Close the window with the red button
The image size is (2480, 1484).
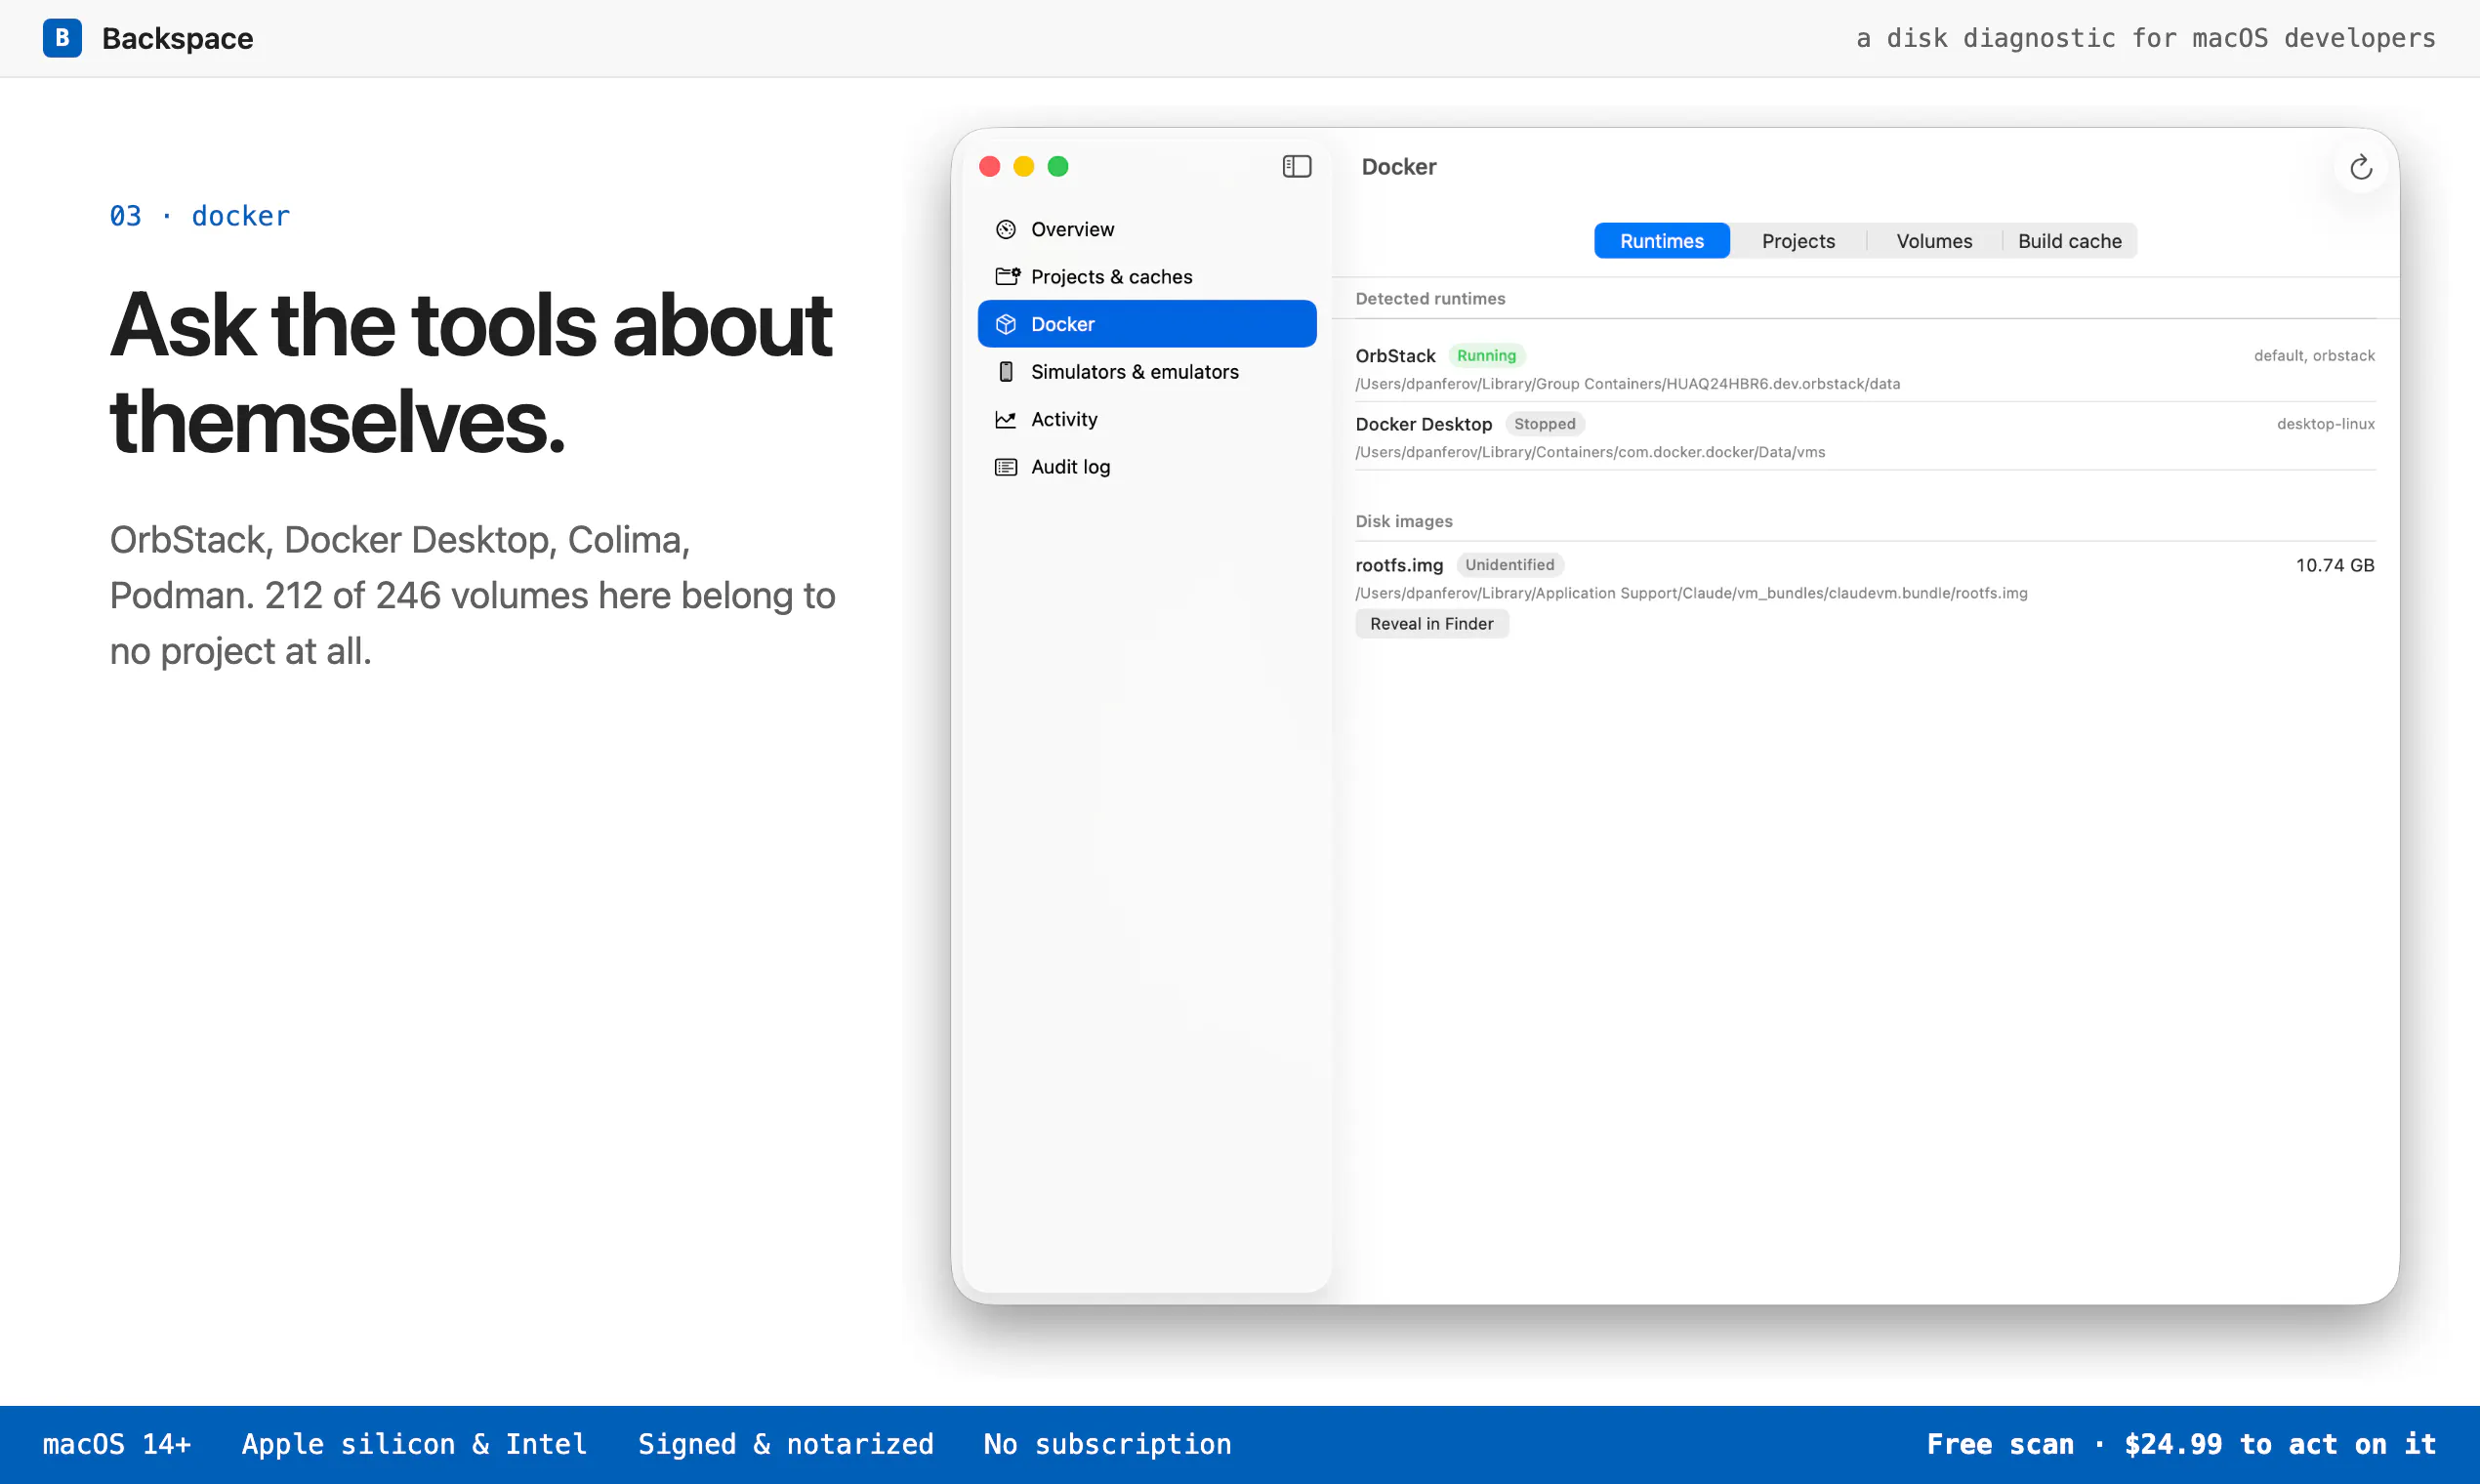click(x=990, y=166)
